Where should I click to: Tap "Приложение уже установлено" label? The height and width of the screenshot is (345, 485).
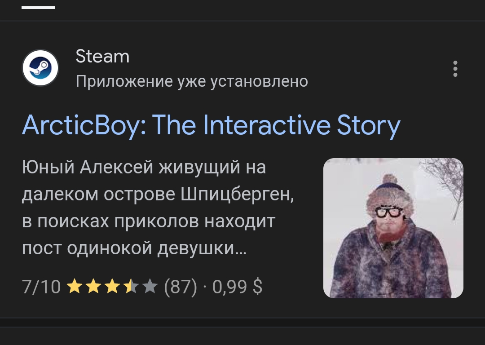pos(192,82)
